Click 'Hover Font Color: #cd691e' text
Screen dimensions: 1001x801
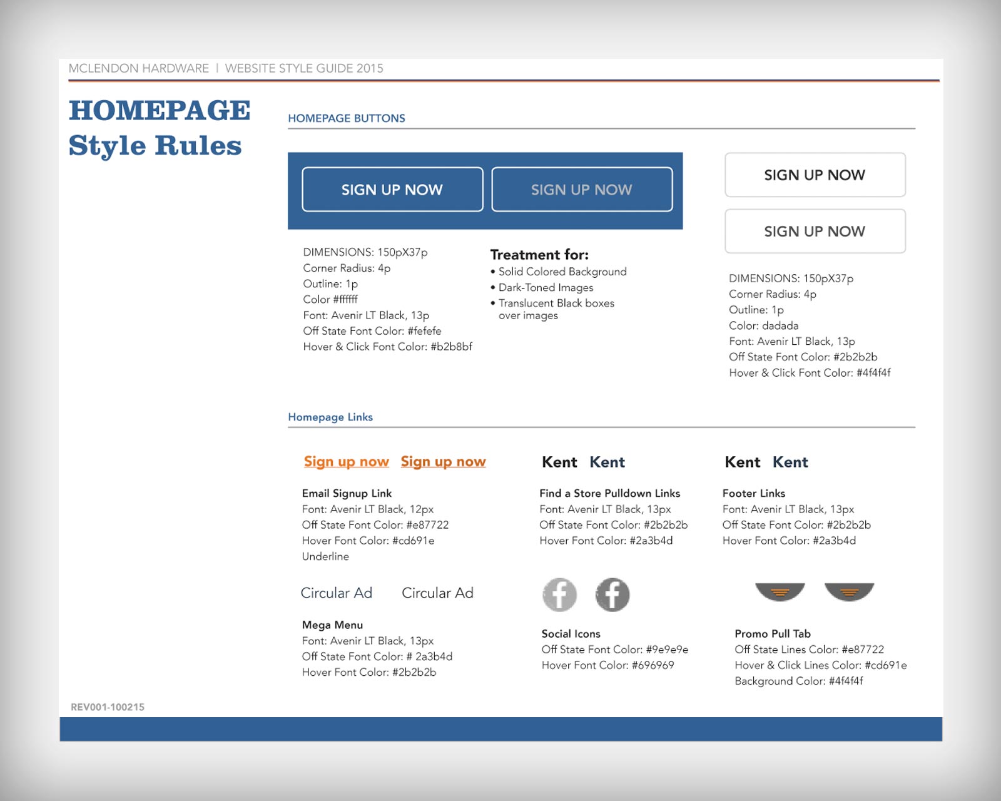368,540
